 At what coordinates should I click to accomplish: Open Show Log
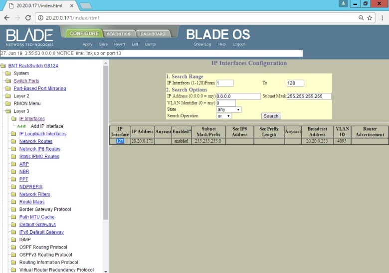pos(202,44)
